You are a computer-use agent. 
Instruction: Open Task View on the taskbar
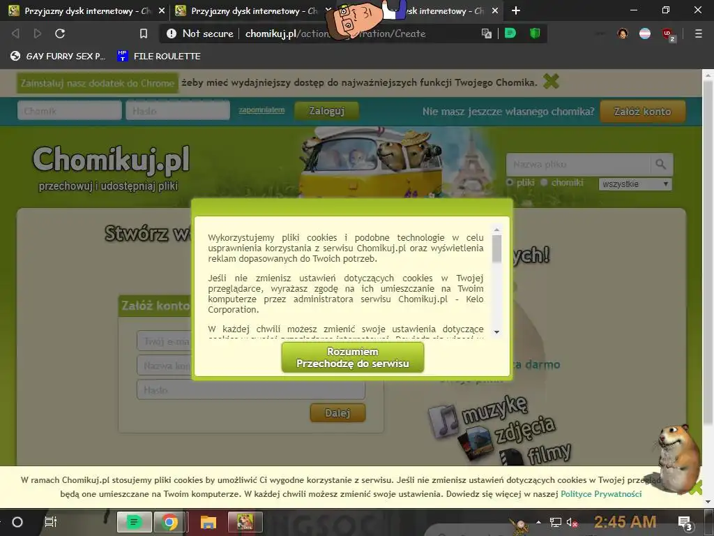point(50,522)
